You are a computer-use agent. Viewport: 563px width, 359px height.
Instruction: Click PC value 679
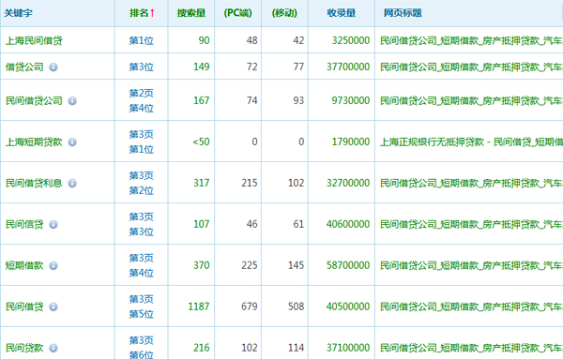click(250, 307)
